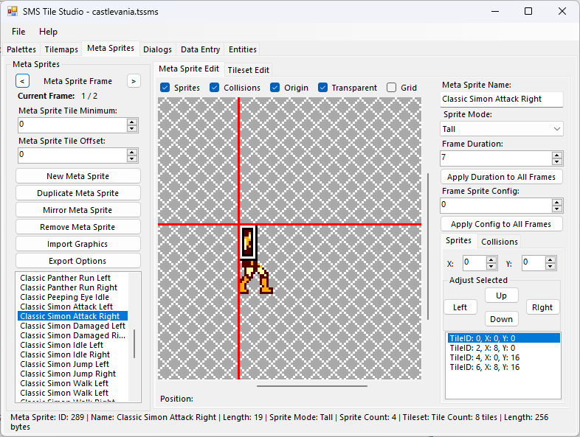Increase Frame Sprite Config value
Screen dimensions: 580x437
(556, 203)
